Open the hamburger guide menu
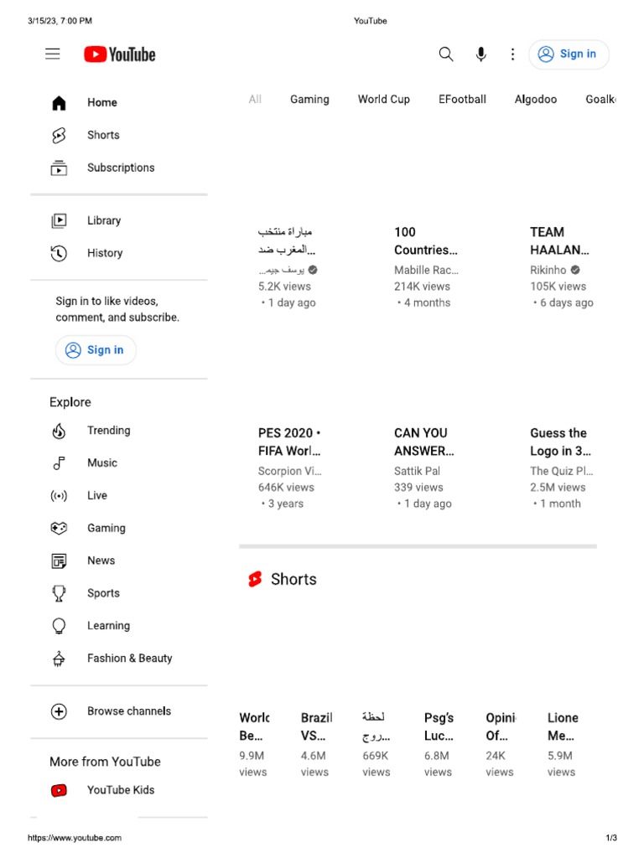The image size is (644, 858). pyautogui.click(x=53, y=54)
